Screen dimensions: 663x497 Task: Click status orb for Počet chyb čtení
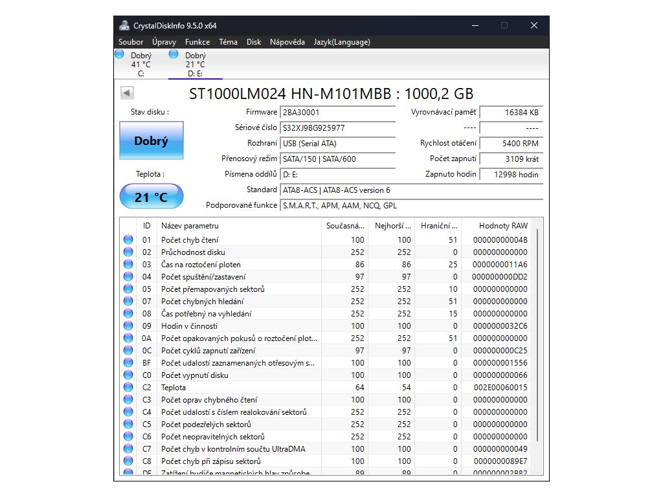pyautogui.click(x=128, y=239)
